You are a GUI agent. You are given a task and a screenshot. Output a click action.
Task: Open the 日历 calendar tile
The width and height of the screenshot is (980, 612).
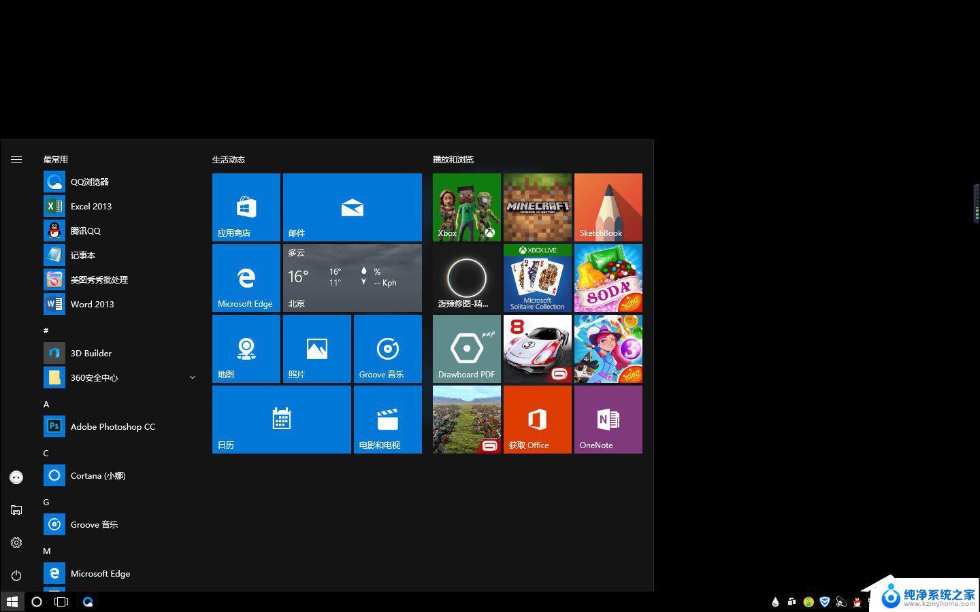tap(282, 420)
